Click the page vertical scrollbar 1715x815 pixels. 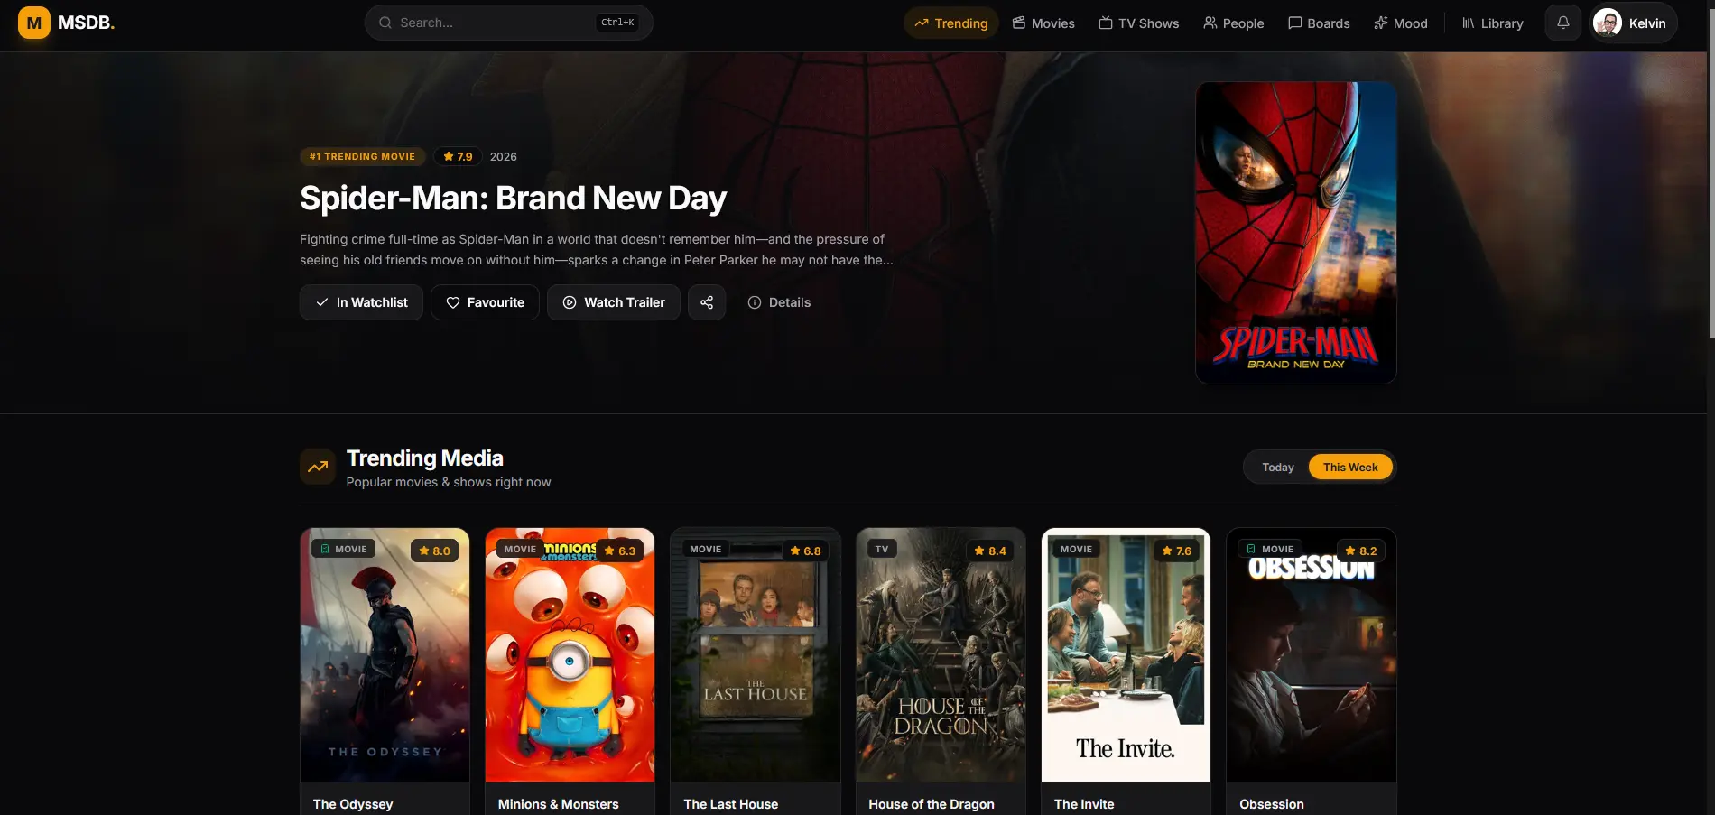coord(1710,171)
